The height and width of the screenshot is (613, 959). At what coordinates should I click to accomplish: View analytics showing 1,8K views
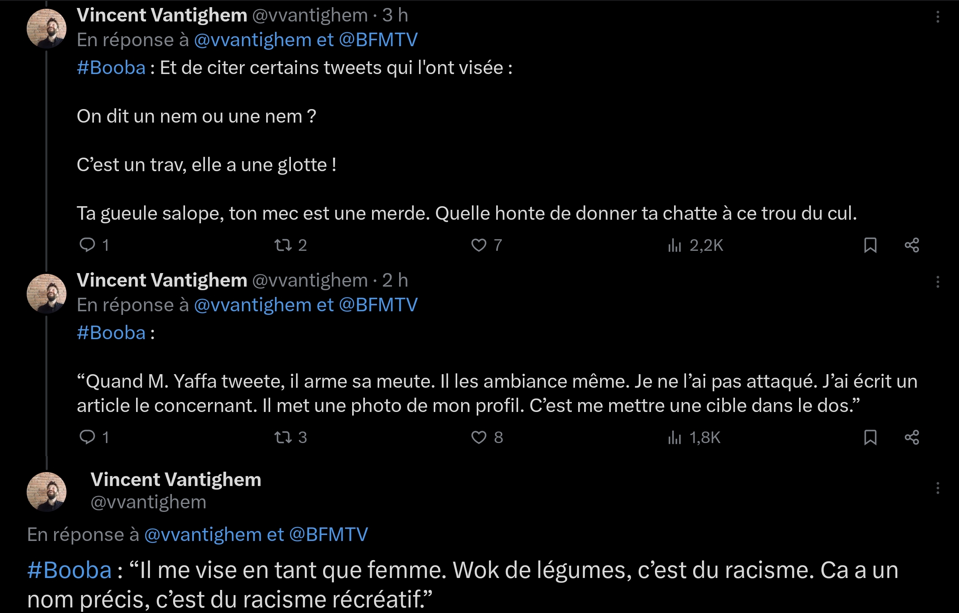[674, 438]
